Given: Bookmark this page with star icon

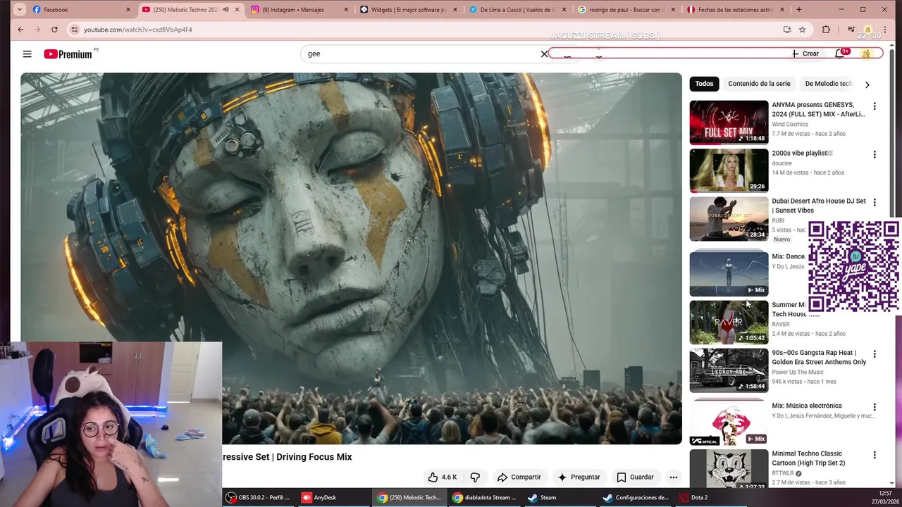Looking at the screenshot, I should coord(802,30).
